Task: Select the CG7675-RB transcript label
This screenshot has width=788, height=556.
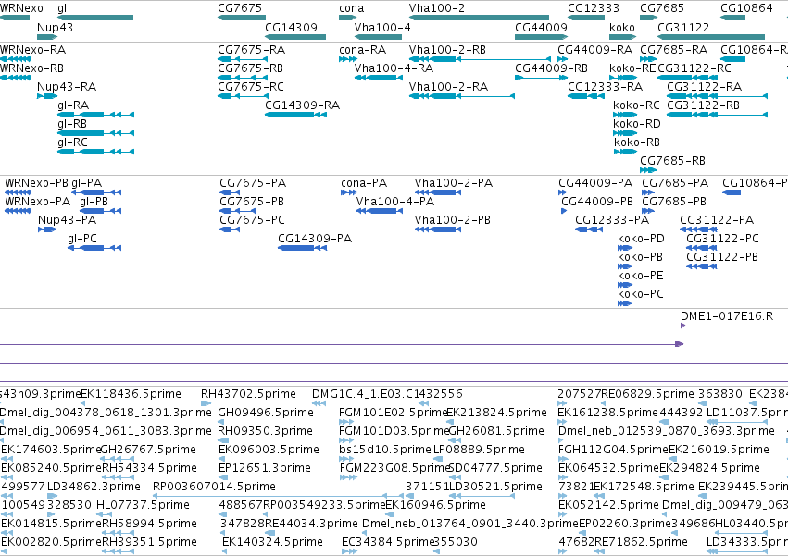Action: click(x=250, y=68)
